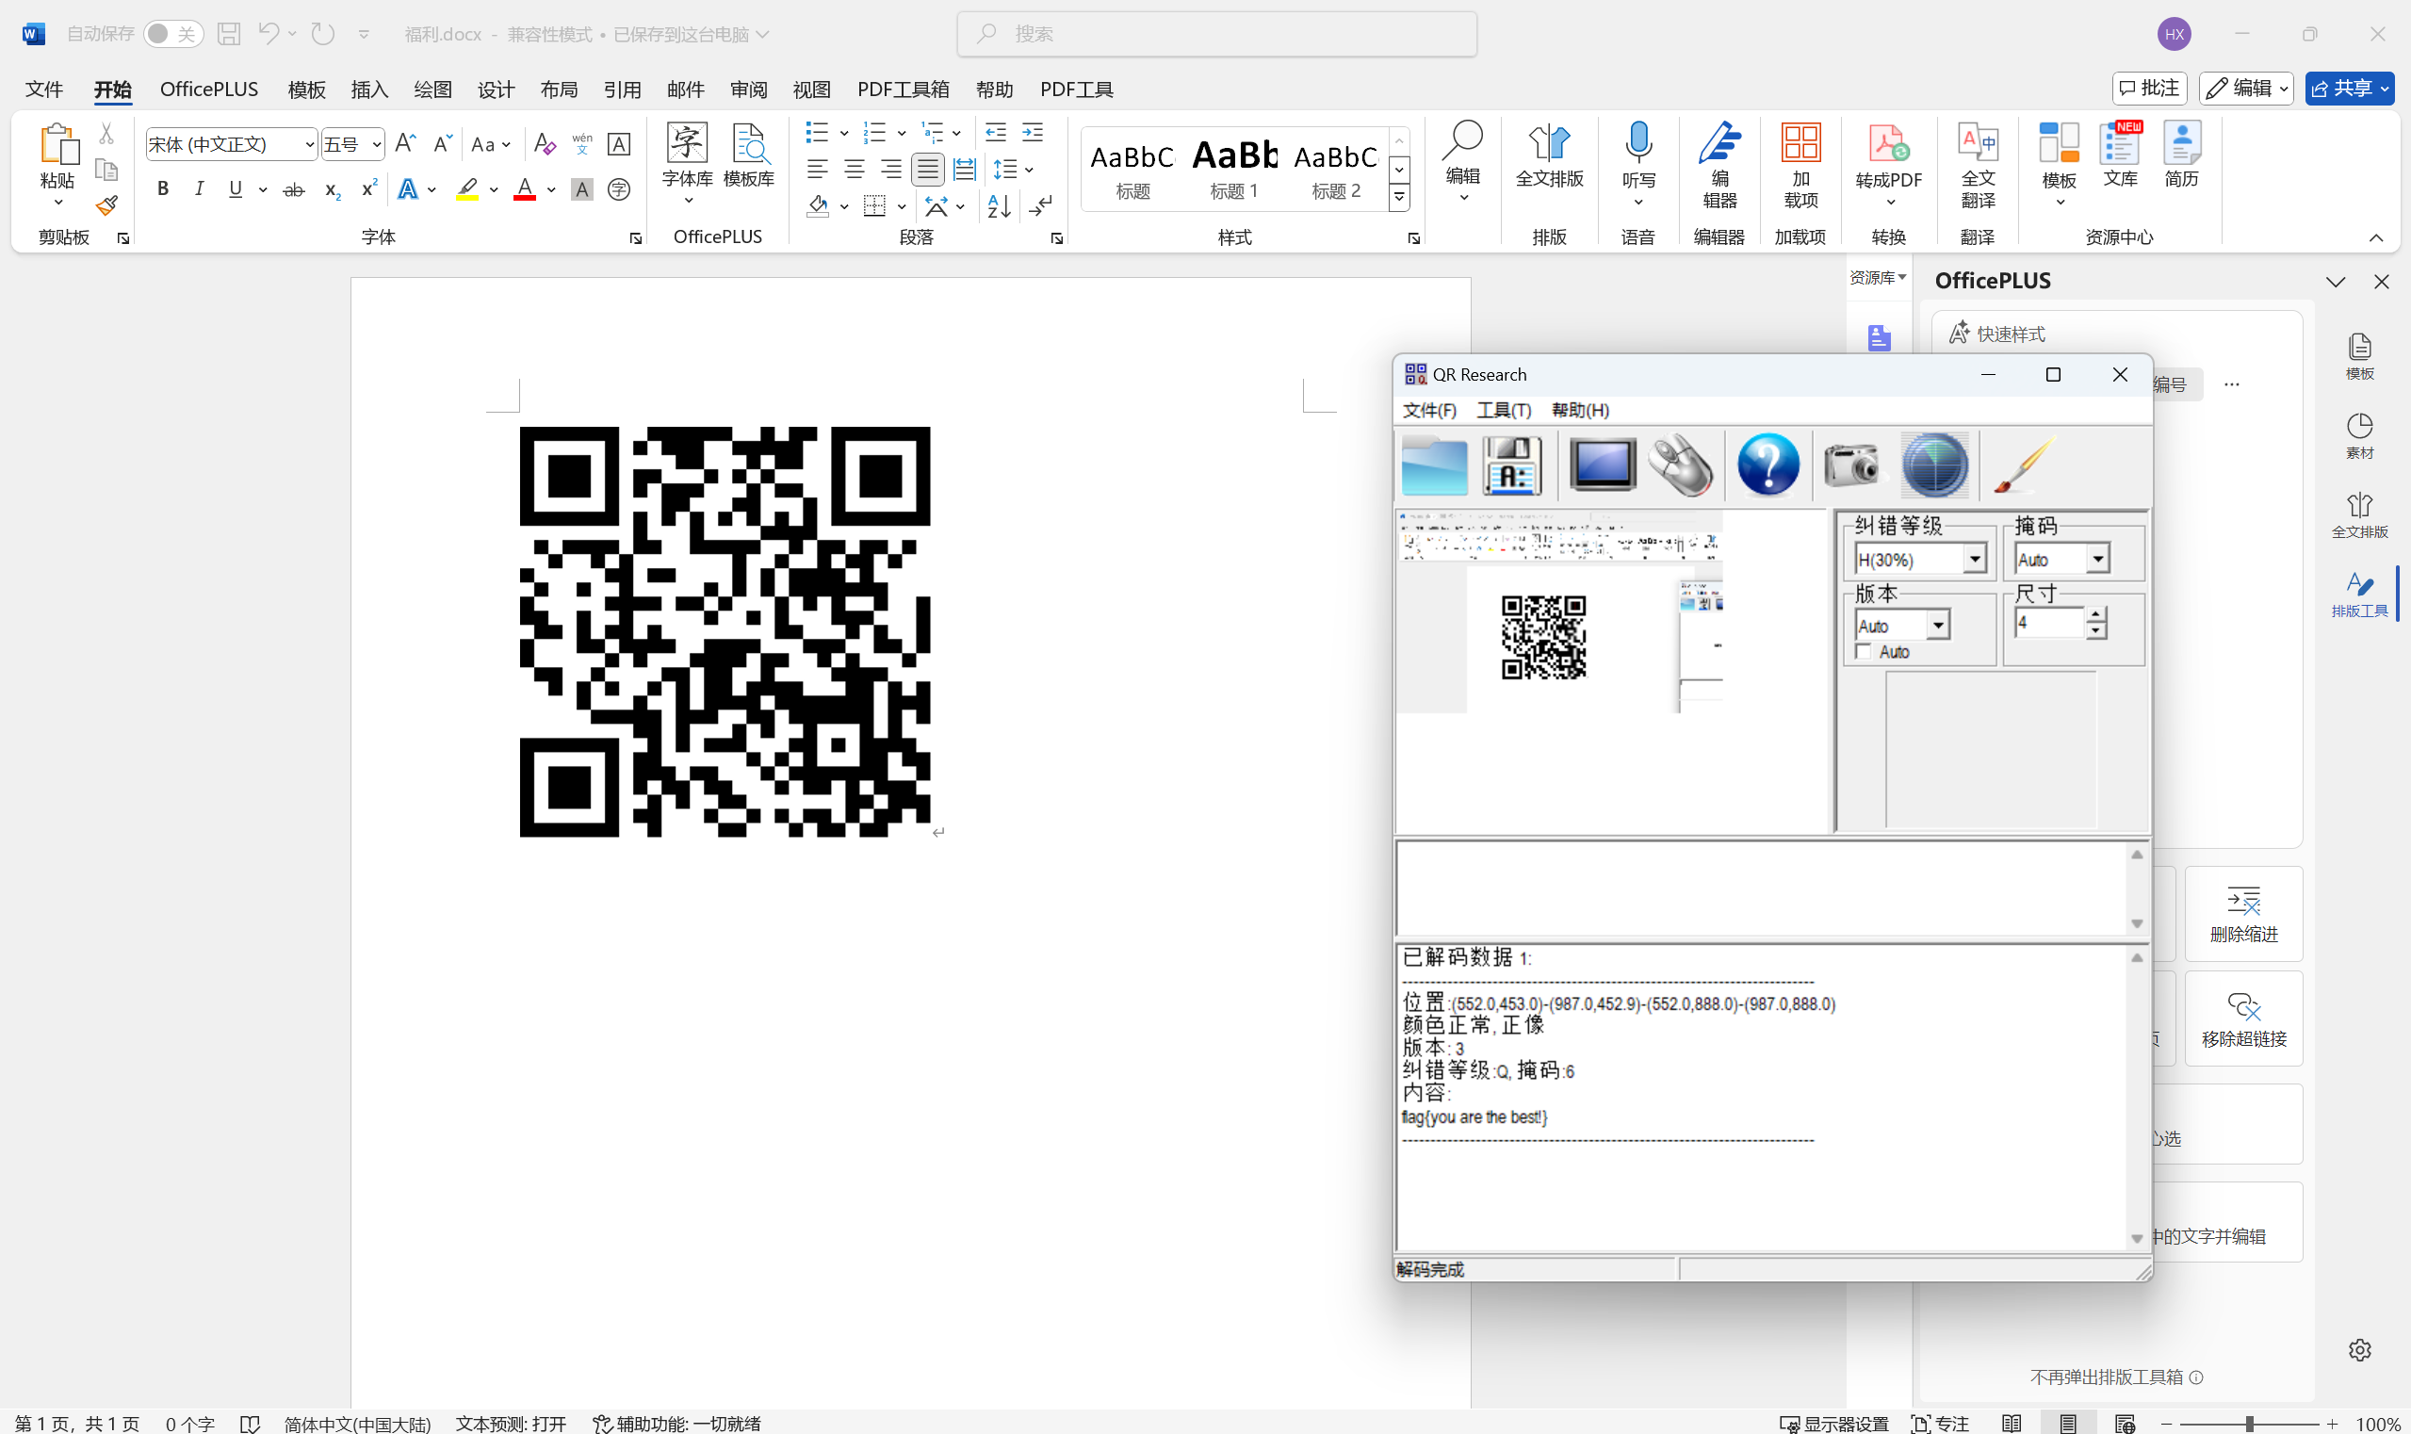Toggle show paragraph marks button
The image size is (2411, 1434).
1040,205
